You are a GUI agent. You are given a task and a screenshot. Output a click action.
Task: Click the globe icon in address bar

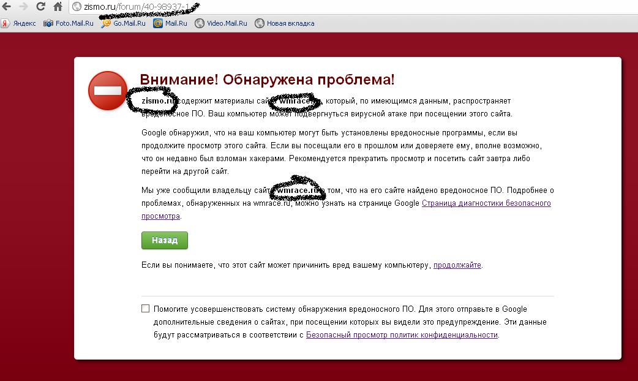pos(77,7)
